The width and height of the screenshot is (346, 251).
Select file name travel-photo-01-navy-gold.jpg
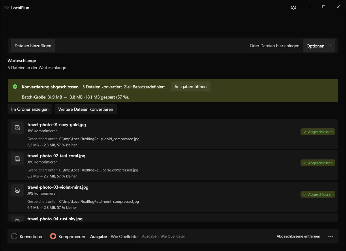57,125
